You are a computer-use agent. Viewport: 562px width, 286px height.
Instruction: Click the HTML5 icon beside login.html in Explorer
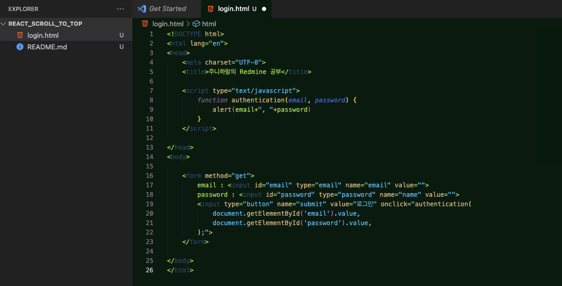(x=20, y=35)
